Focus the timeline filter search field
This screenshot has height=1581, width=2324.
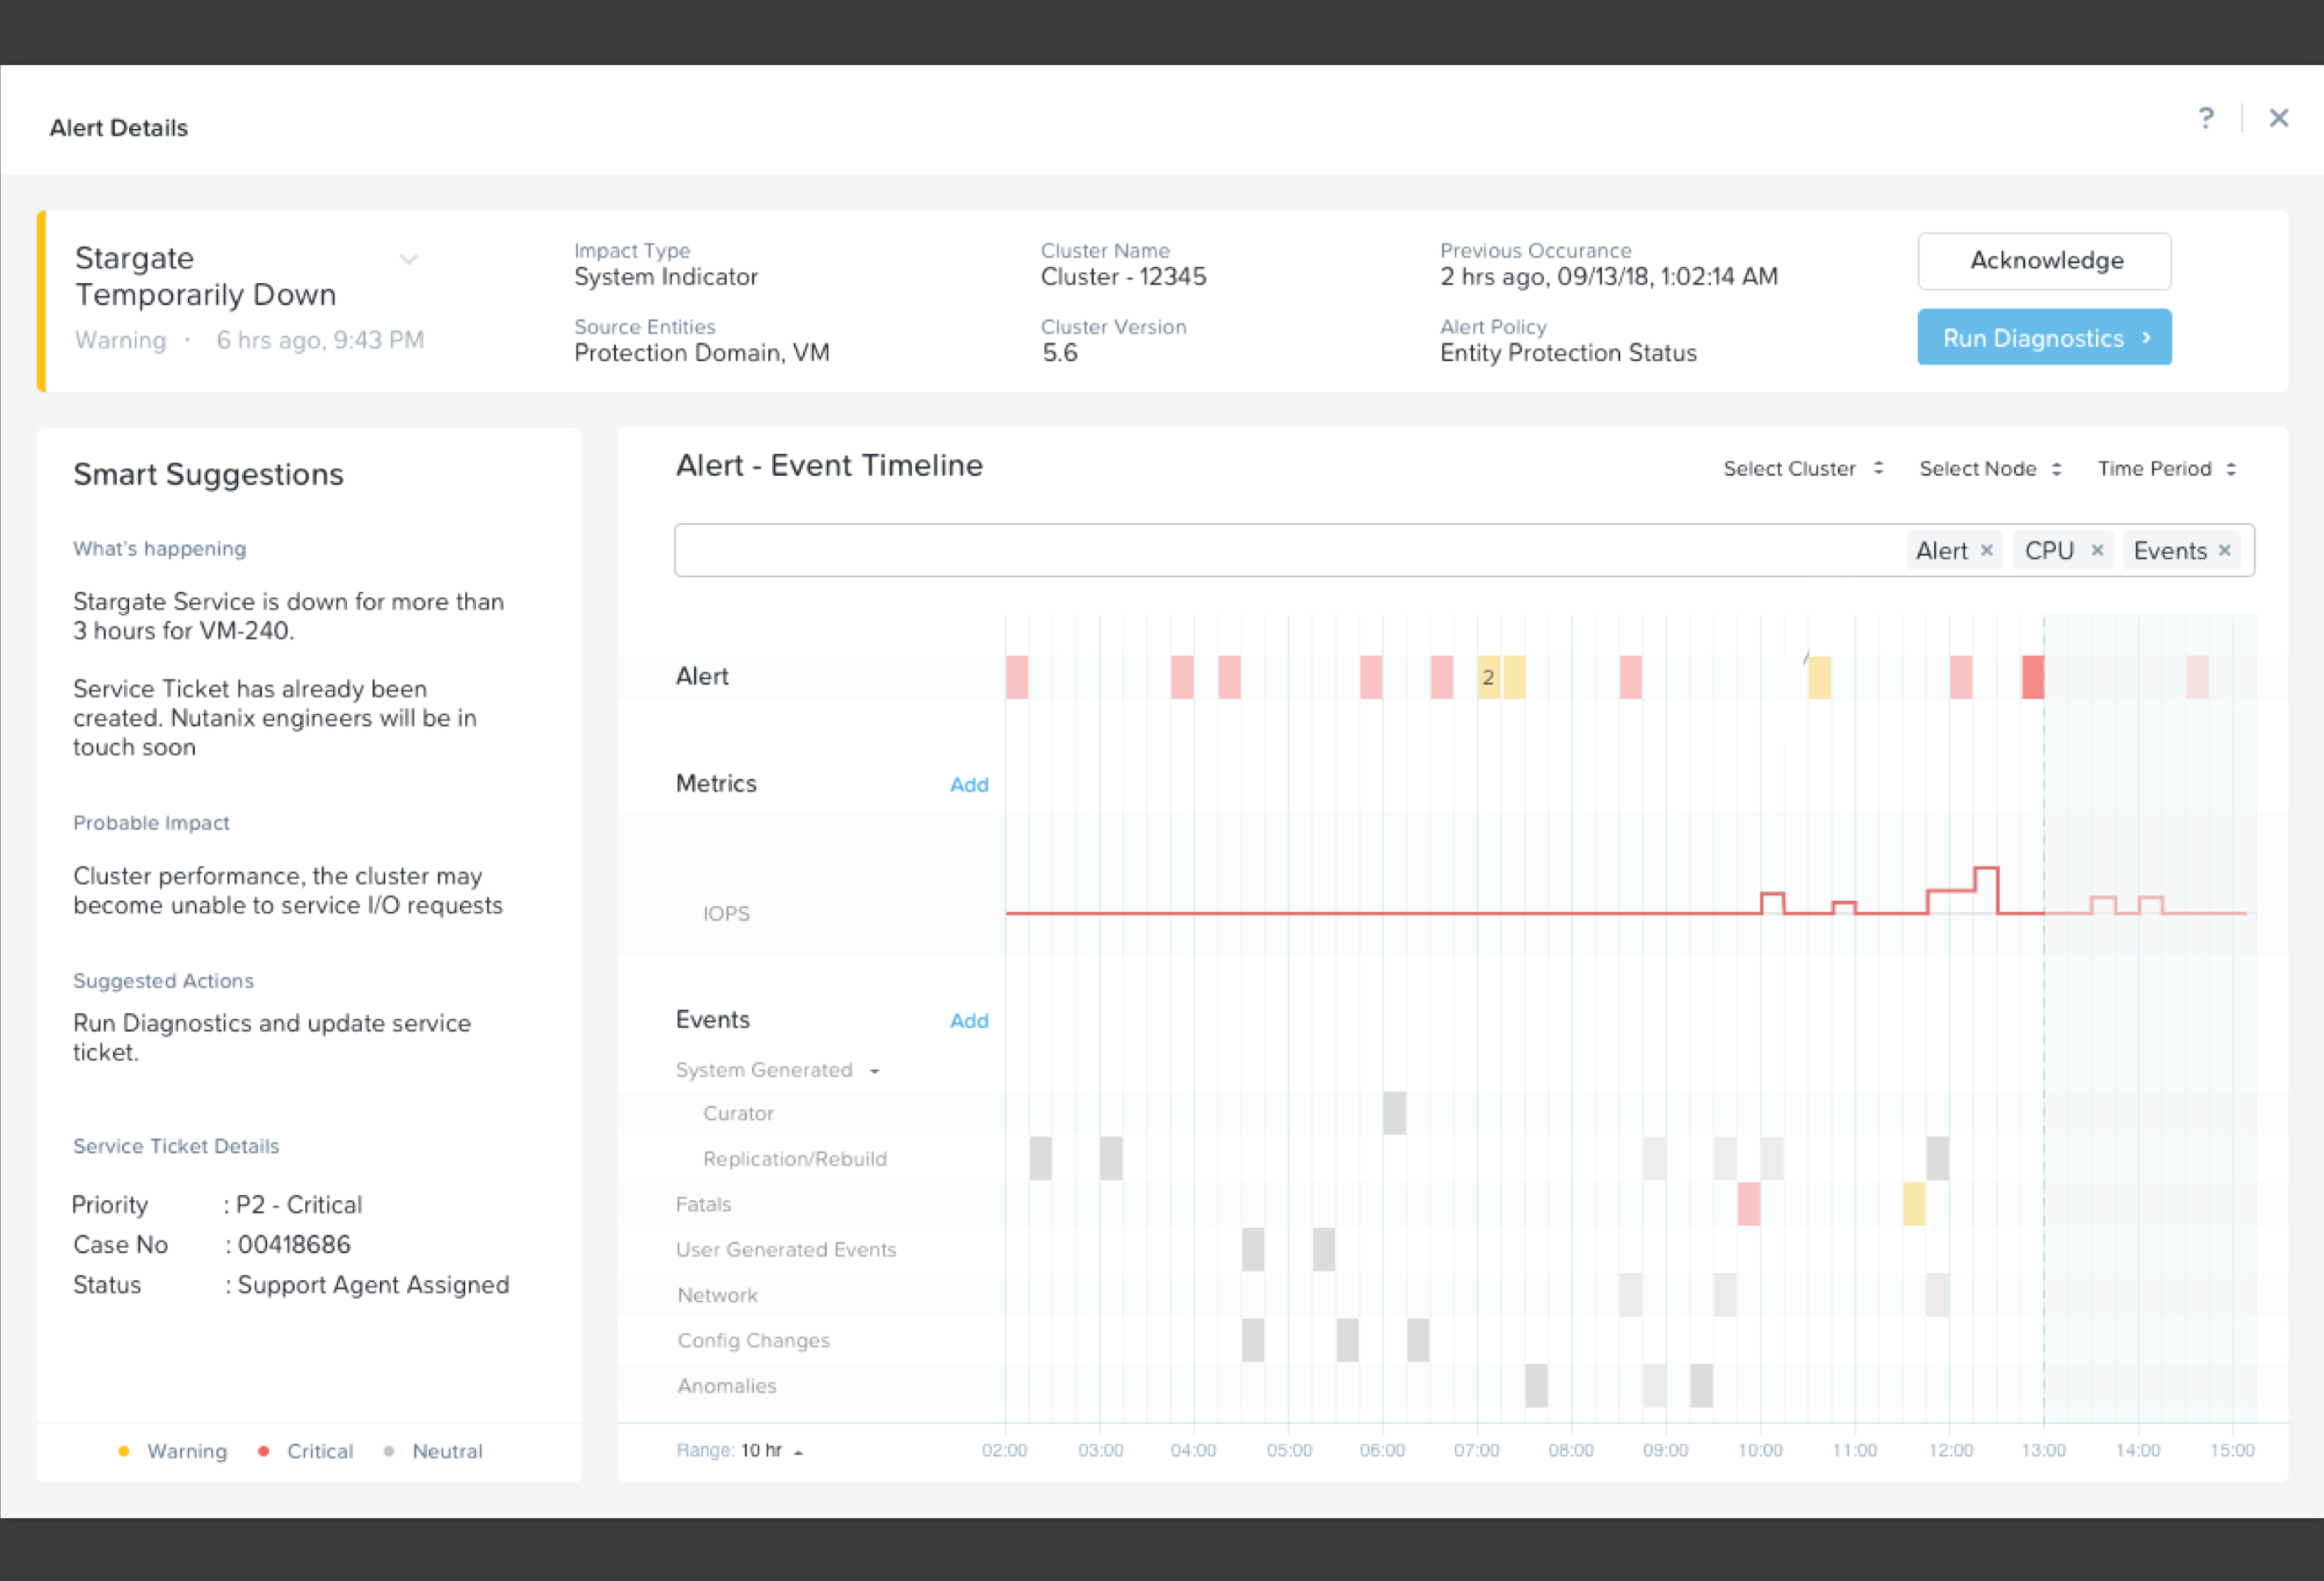coord(1290,551)
